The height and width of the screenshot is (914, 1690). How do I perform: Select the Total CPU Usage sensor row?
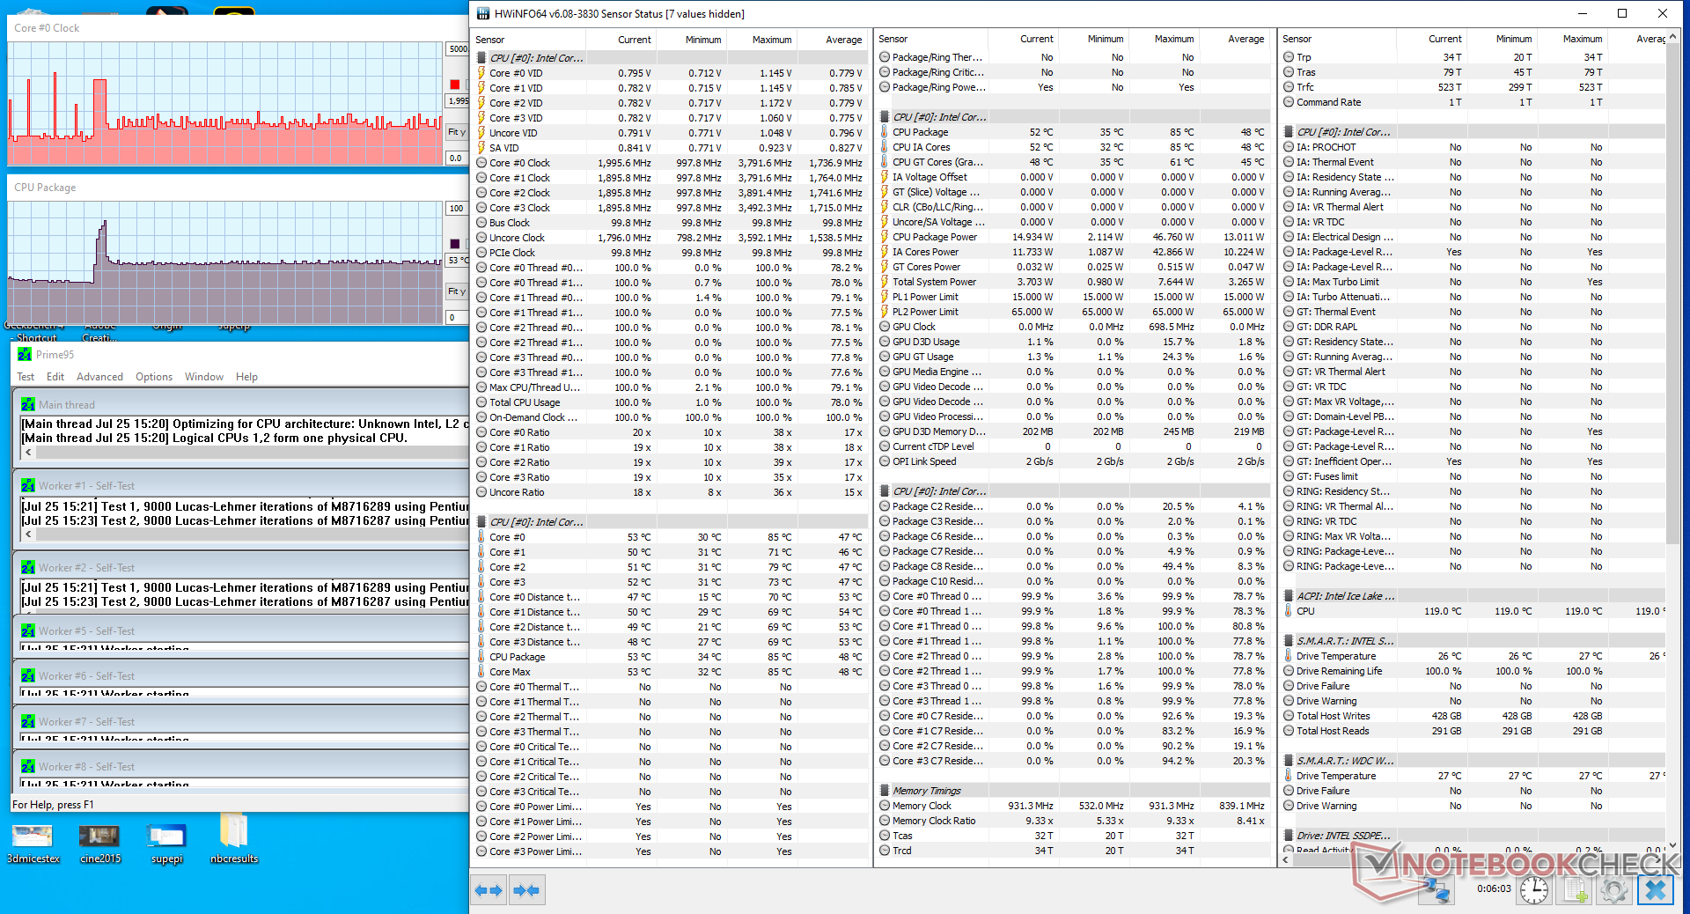point(671,402)
